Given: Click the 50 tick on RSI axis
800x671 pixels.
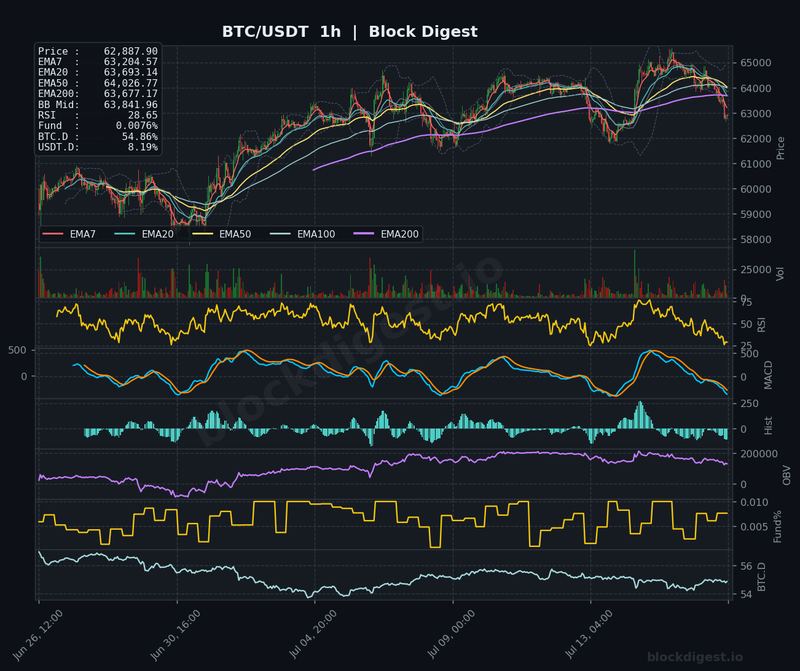Looking at the screenshot, I should pos(746,324).
